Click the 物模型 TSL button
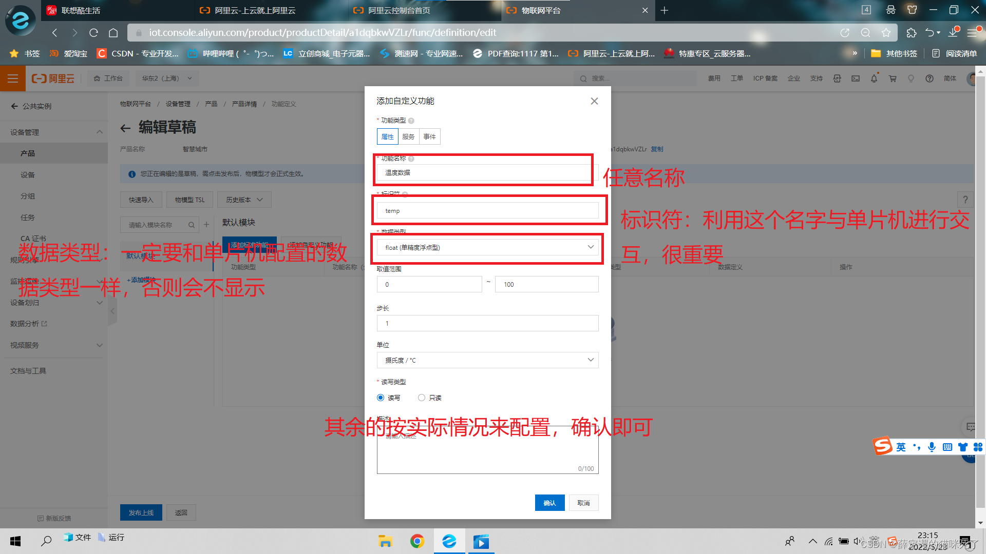Viewport: 986px width, 554px height. pyautogui.click(x=189, y=200)
